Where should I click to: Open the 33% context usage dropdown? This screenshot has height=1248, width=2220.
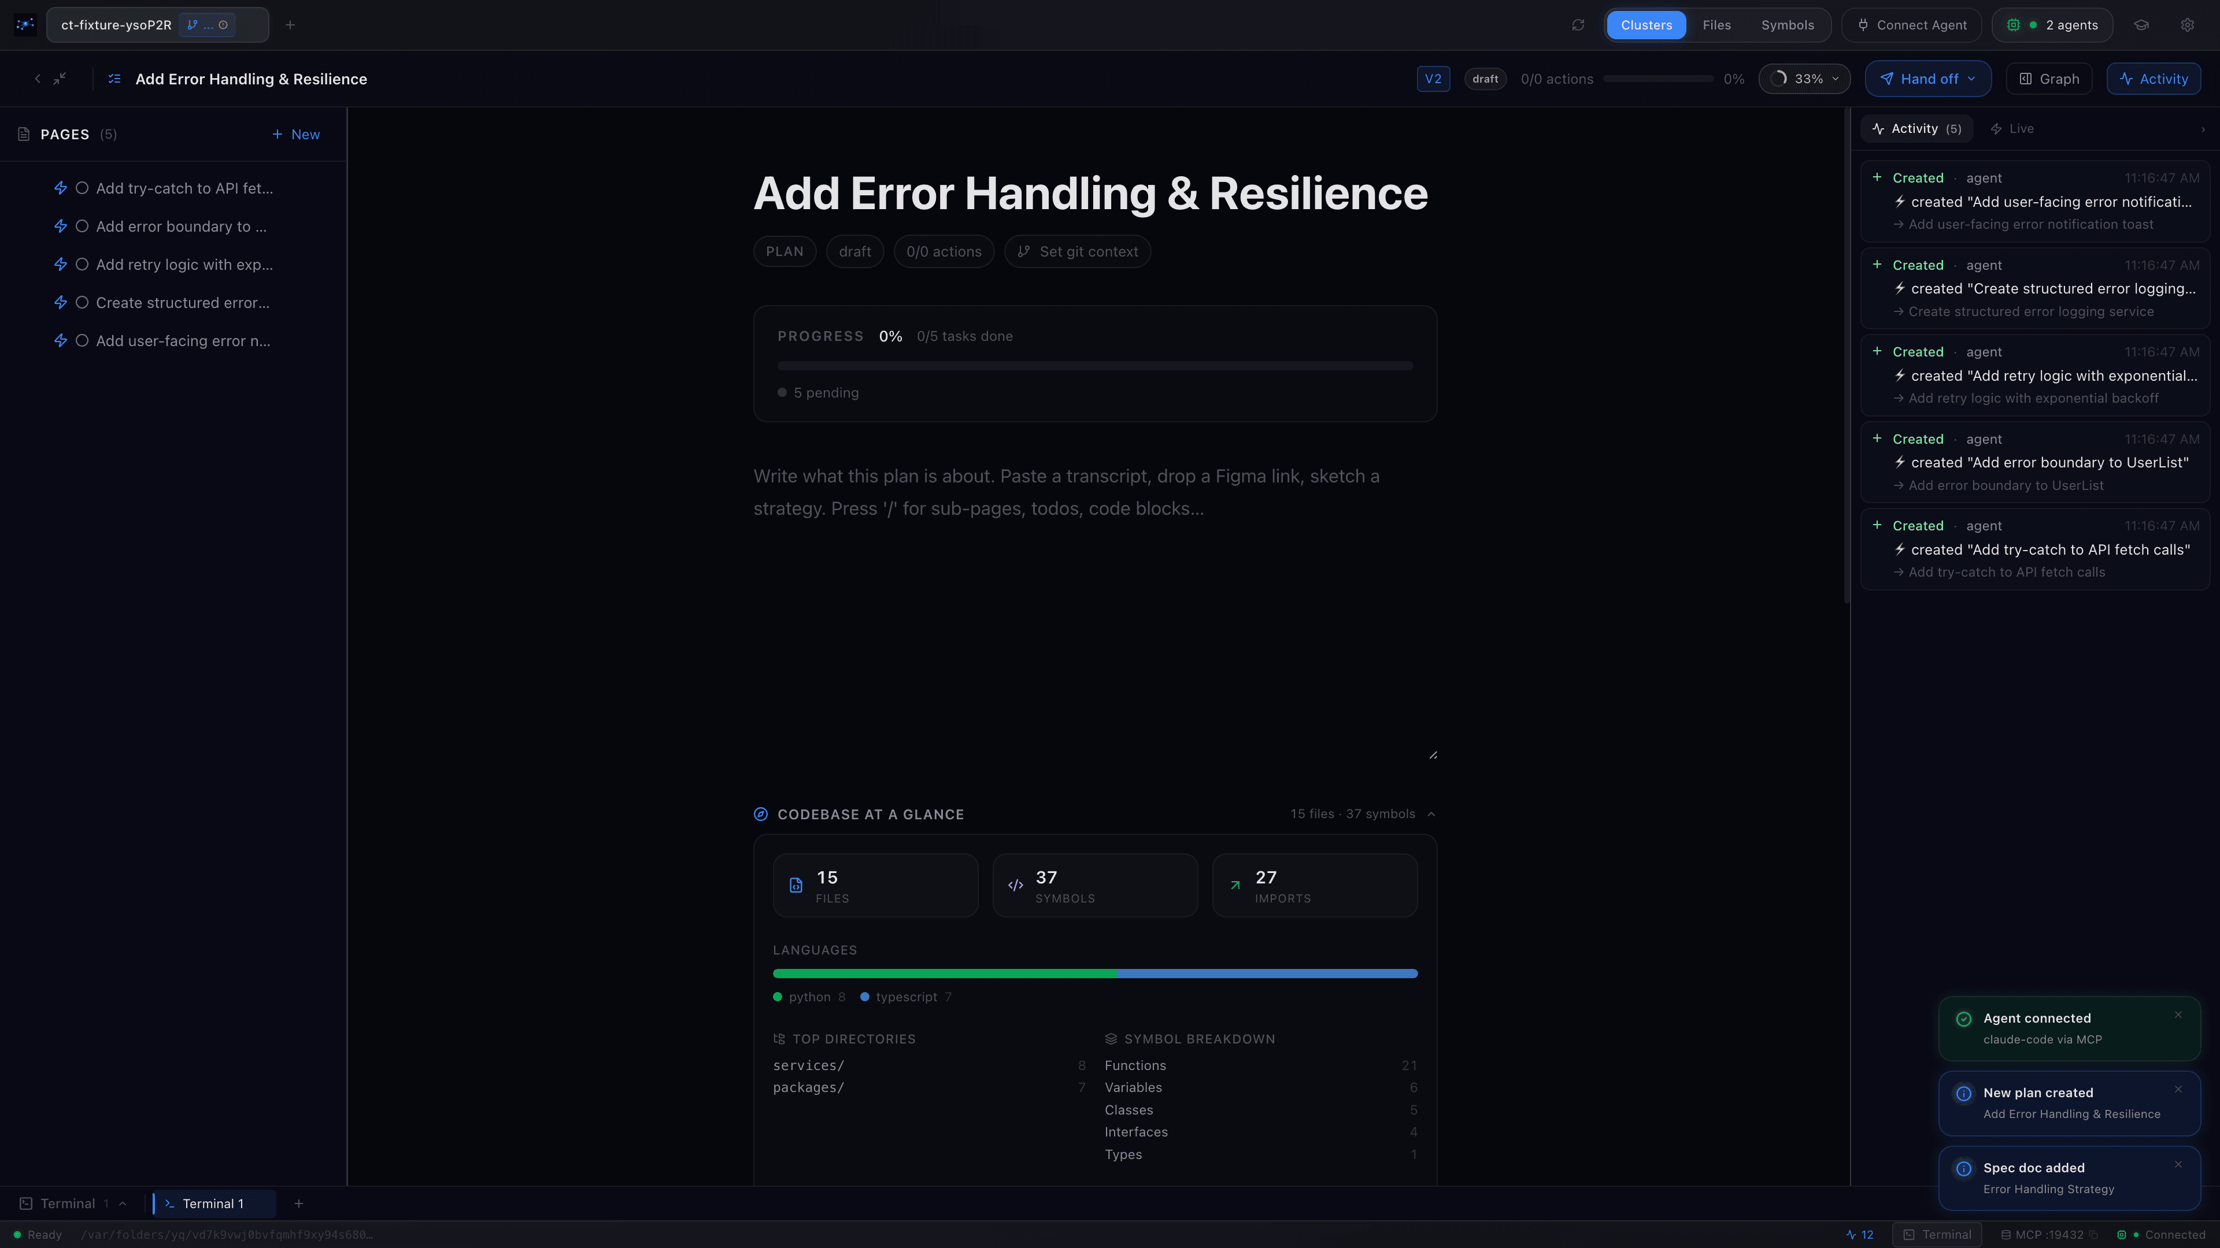[x=1804, y=79]
